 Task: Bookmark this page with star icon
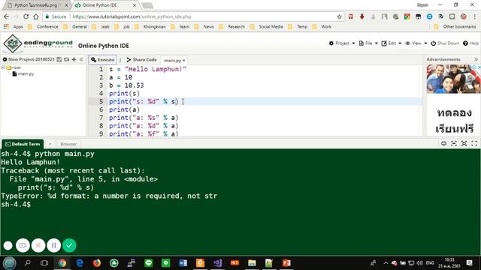[339, 16]
